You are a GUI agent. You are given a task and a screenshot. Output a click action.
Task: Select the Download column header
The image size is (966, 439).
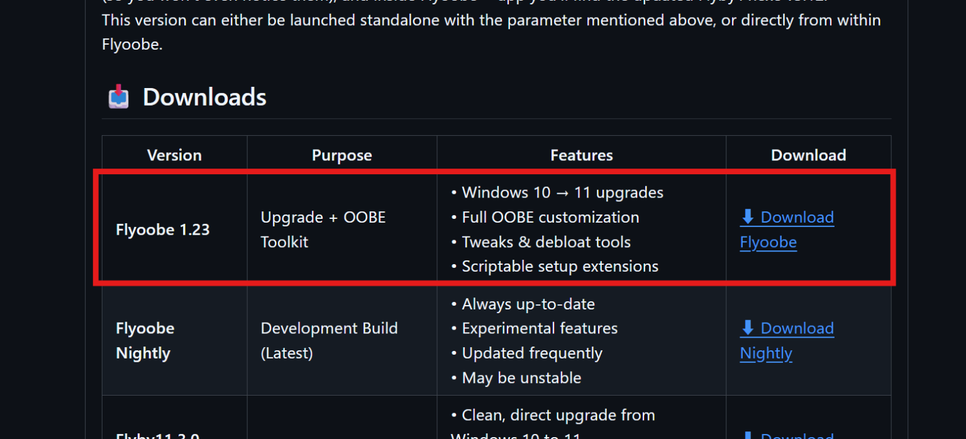pos(808,155)
